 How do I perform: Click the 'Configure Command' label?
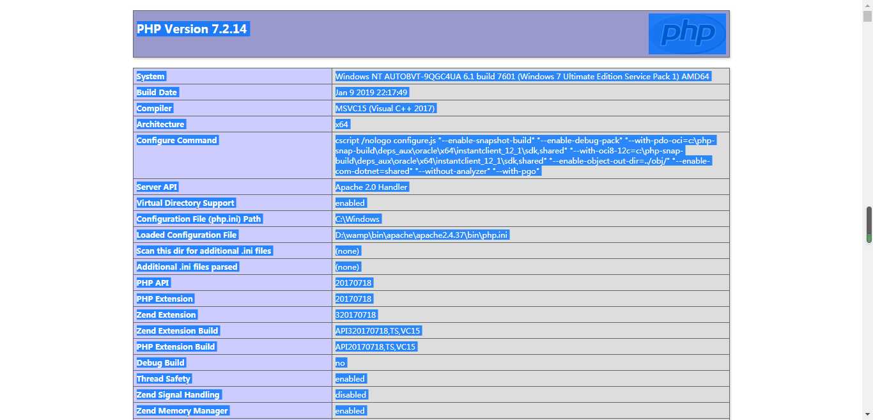177,140
